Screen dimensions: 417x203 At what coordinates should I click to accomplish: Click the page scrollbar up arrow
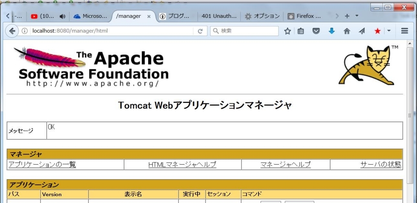(x=410, y=43)
